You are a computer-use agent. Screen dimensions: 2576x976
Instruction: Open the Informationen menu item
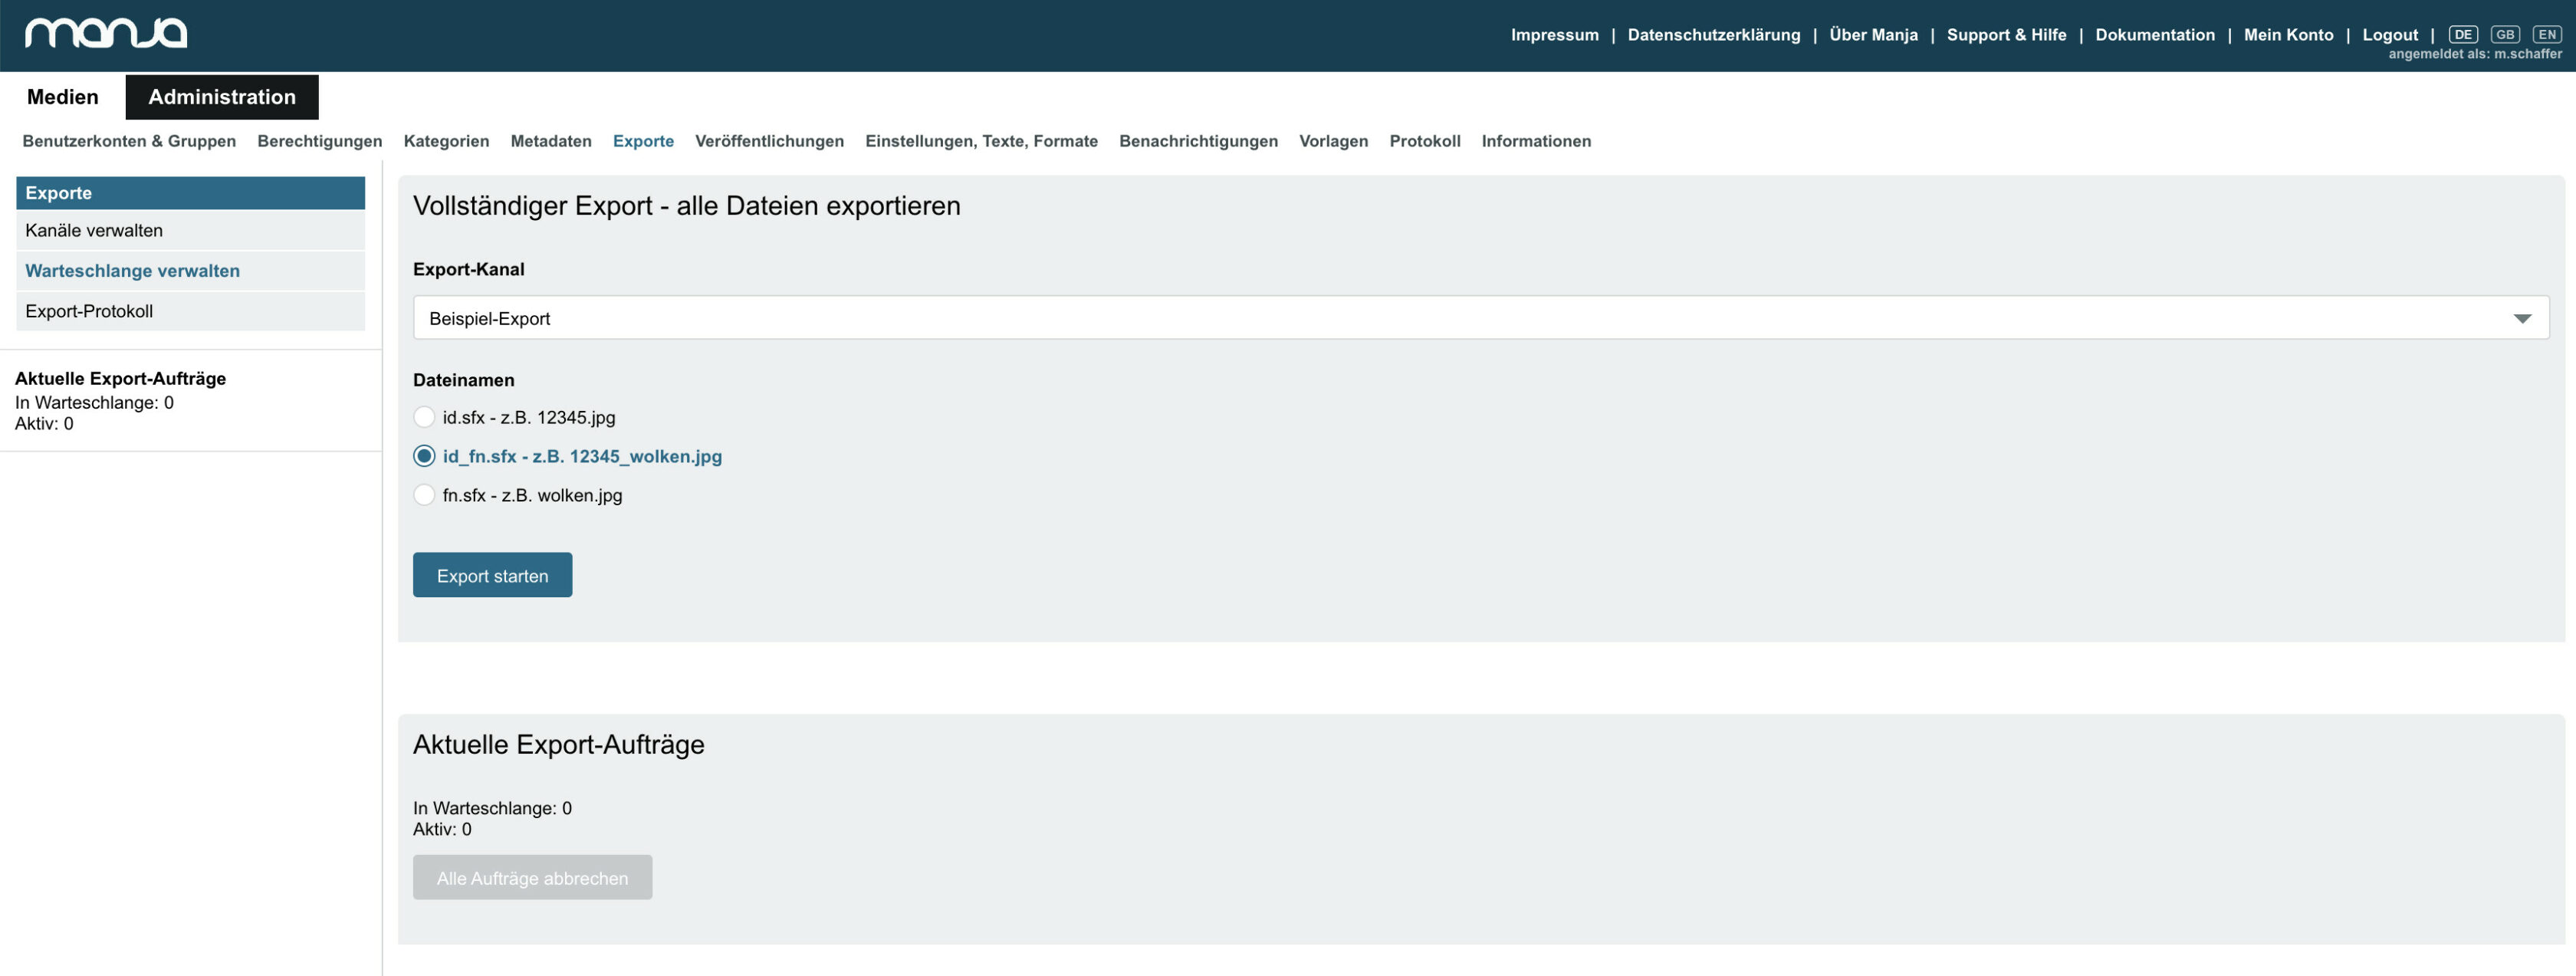[1536, 141]
